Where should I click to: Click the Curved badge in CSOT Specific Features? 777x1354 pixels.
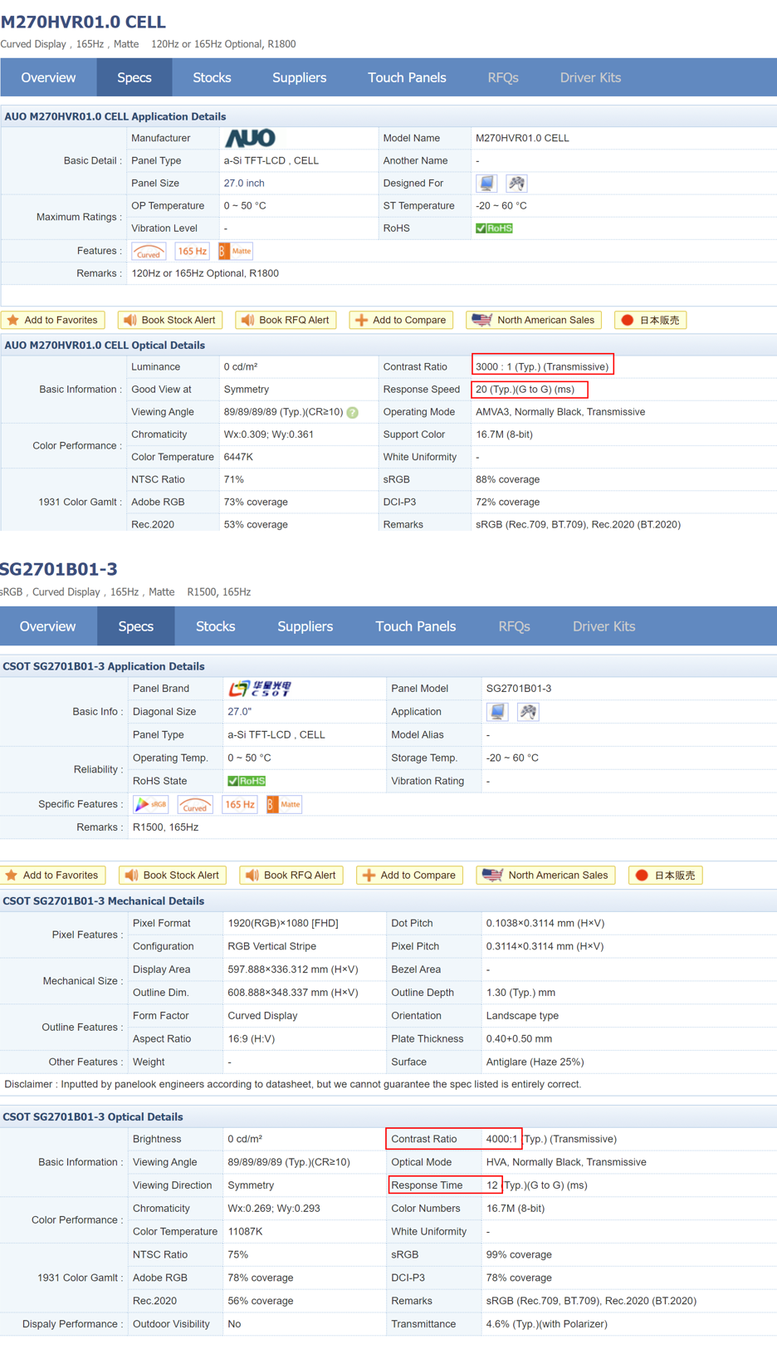195,804
